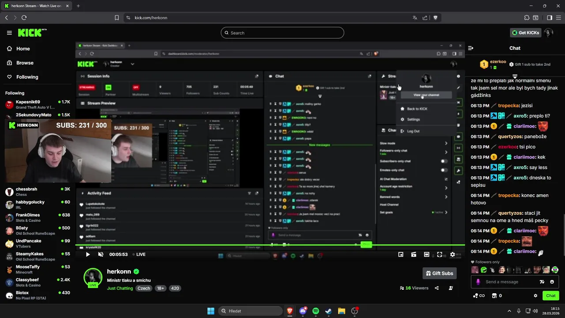Open MooseTaffy Minecraft channel
565x318 pixels.
tap(38, 269)
